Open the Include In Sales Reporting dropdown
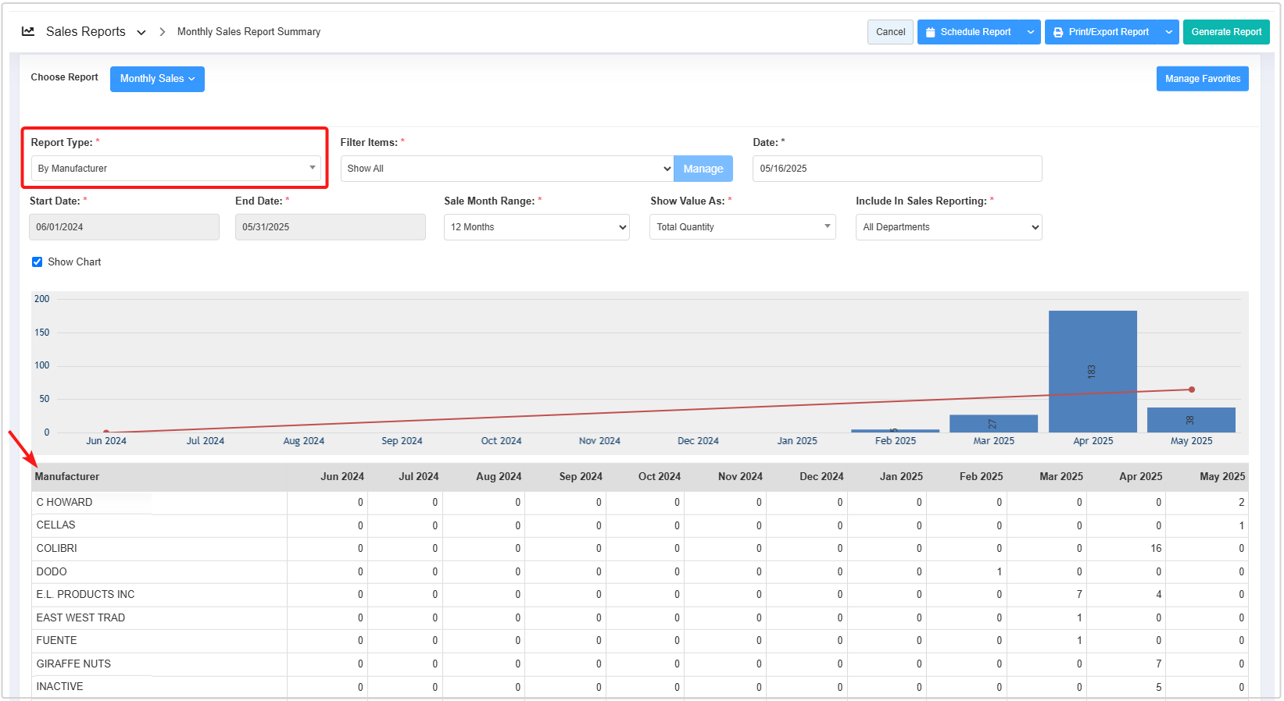1284x701 pixels. [x=948, y=227]
